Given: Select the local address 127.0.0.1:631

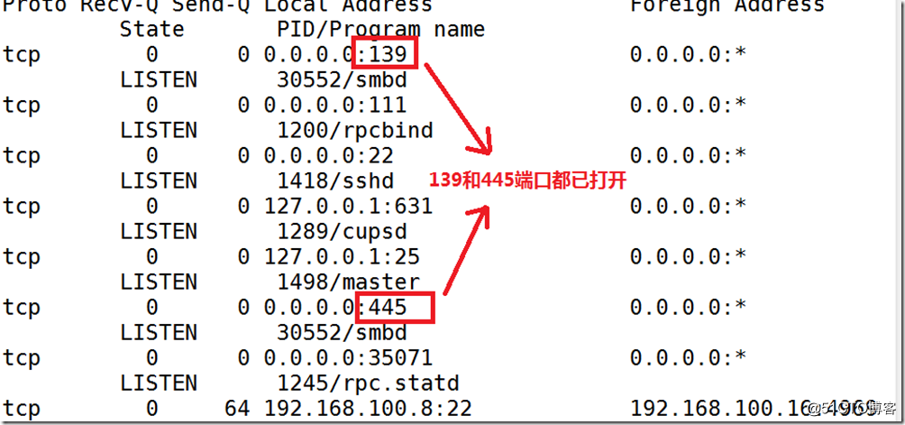Looking at the screenshot, I should (x=348, y=206).
